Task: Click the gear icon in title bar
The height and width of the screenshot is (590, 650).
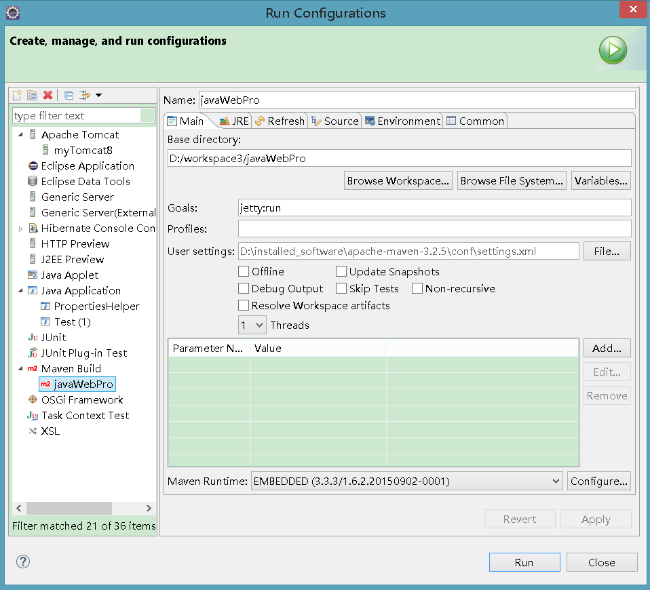Action: click(13, 13)
